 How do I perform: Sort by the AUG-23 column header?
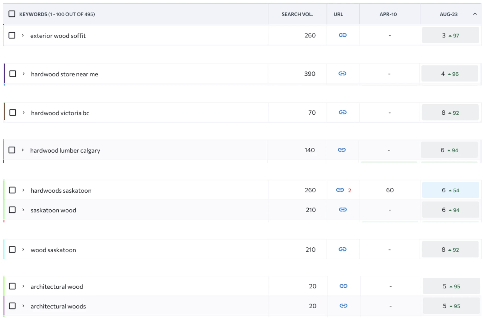coord(448,14)
